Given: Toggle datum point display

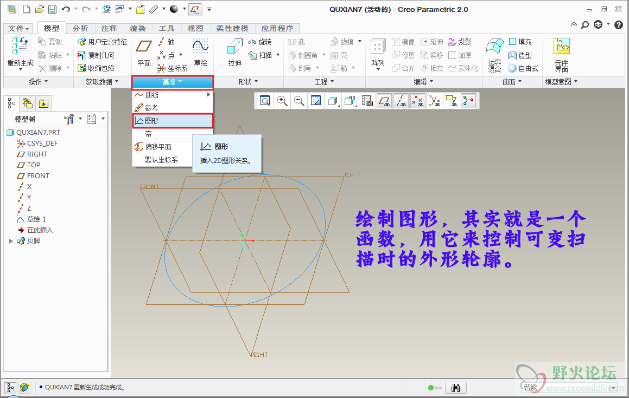Looking at the screenshot, I should pyautogui.click(x=418, y=101).
